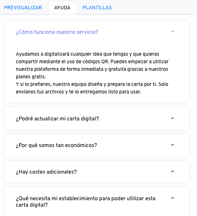Switch to the PREVISUALIZAR tab

tap(23, 8)
